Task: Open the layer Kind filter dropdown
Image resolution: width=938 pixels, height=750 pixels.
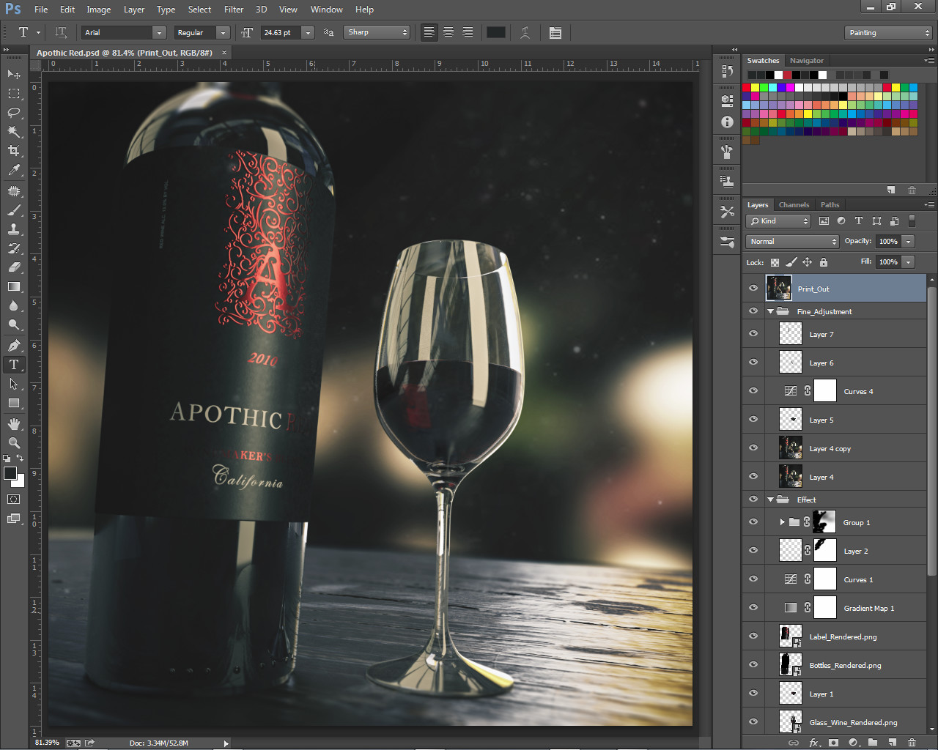Action: click(x=778, y=220)
